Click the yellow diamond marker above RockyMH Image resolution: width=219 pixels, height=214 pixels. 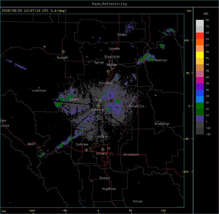coord(63,52)
